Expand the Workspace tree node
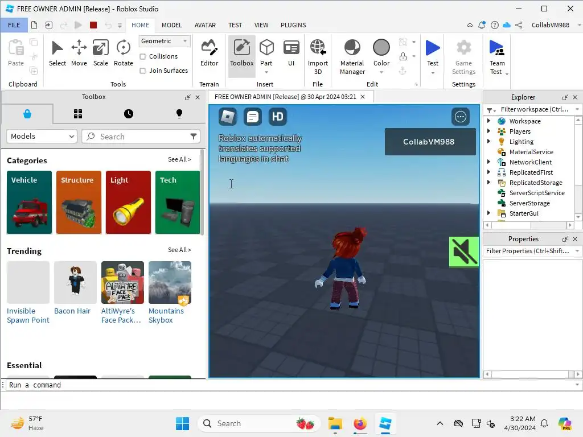The height and width of the screenshot is (437, 583). click(488, 121)
